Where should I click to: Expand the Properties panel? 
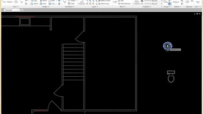(x=147, y=7)
